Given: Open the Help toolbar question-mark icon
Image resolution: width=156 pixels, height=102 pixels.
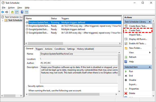Looking at the screenshot, I should [22, 12].
